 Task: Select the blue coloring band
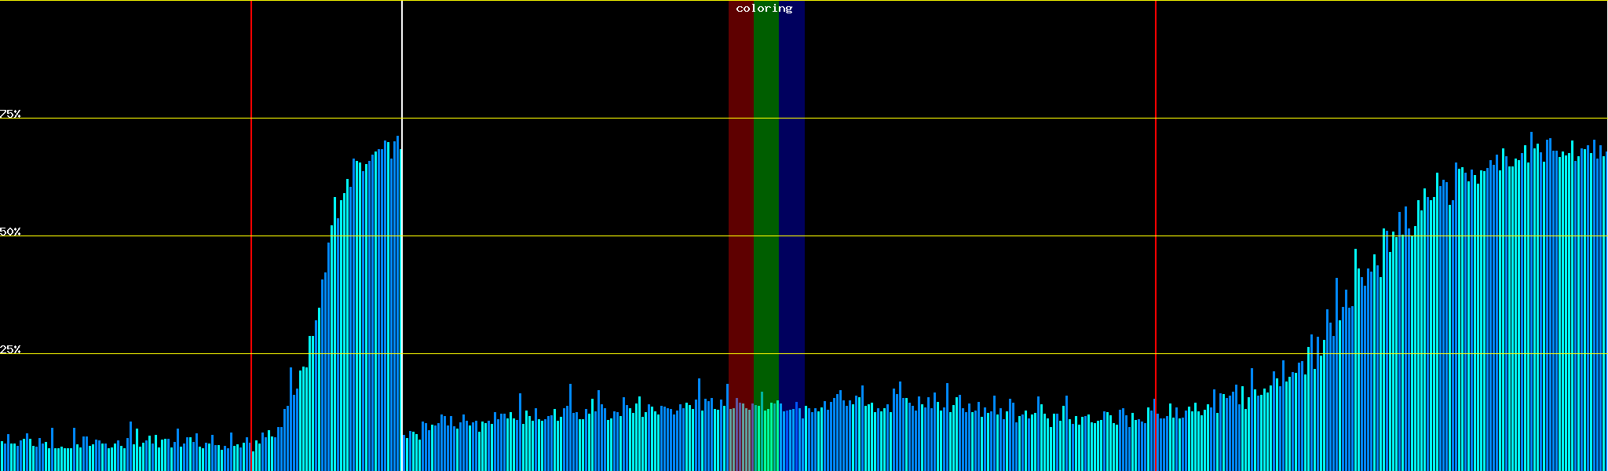pos(791,196)
